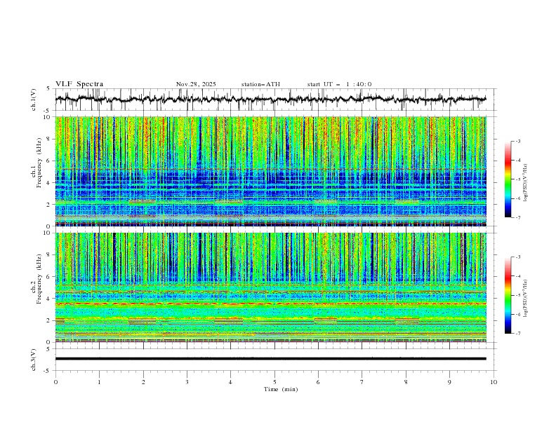Image resolution: width=556 pixels, height=429 pixels.
Task: Click the ch.2 log(PSD) colorbar title
Action: (525, 299)
